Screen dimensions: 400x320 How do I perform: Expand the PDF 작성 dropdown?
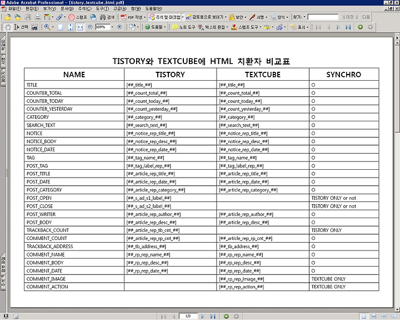pyautogui.click(x=144, y=17)
